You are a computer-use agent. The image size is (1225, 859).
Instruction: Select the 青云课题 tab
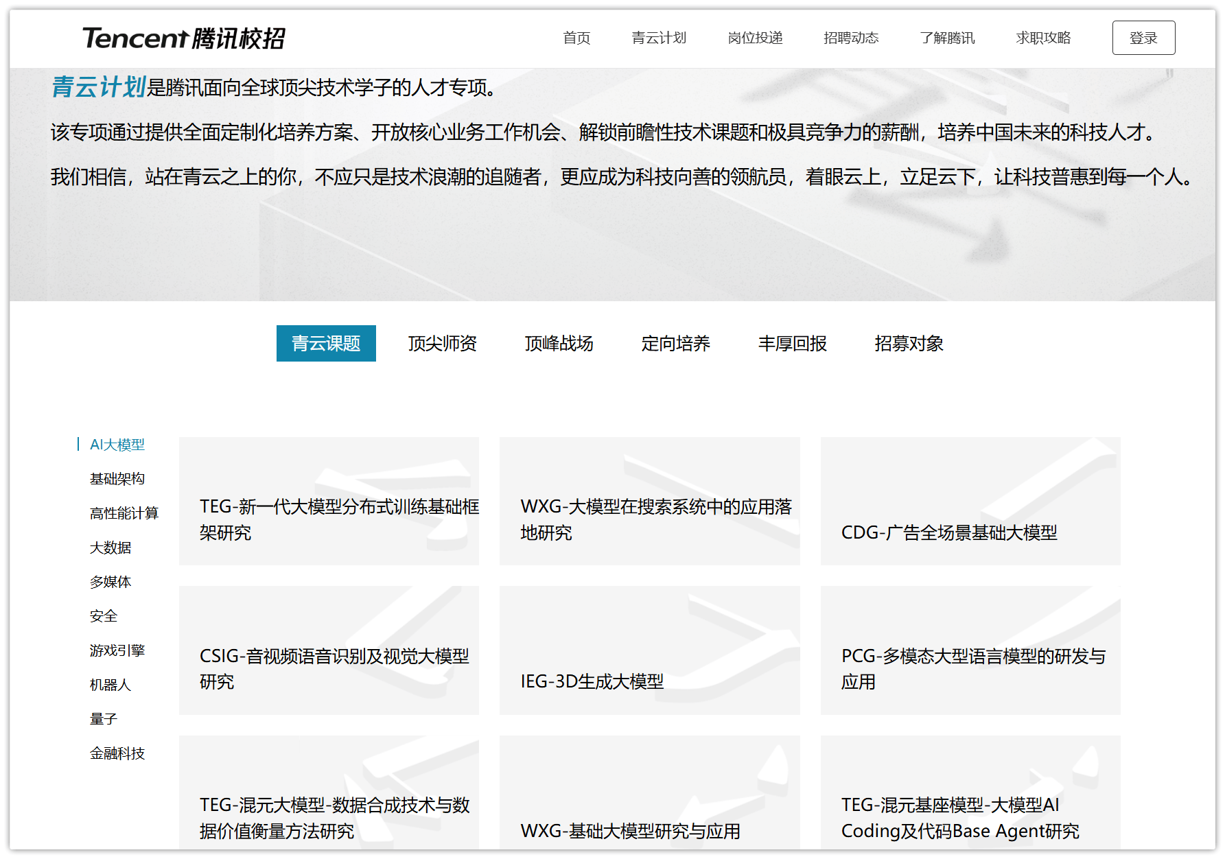[326, 343]
